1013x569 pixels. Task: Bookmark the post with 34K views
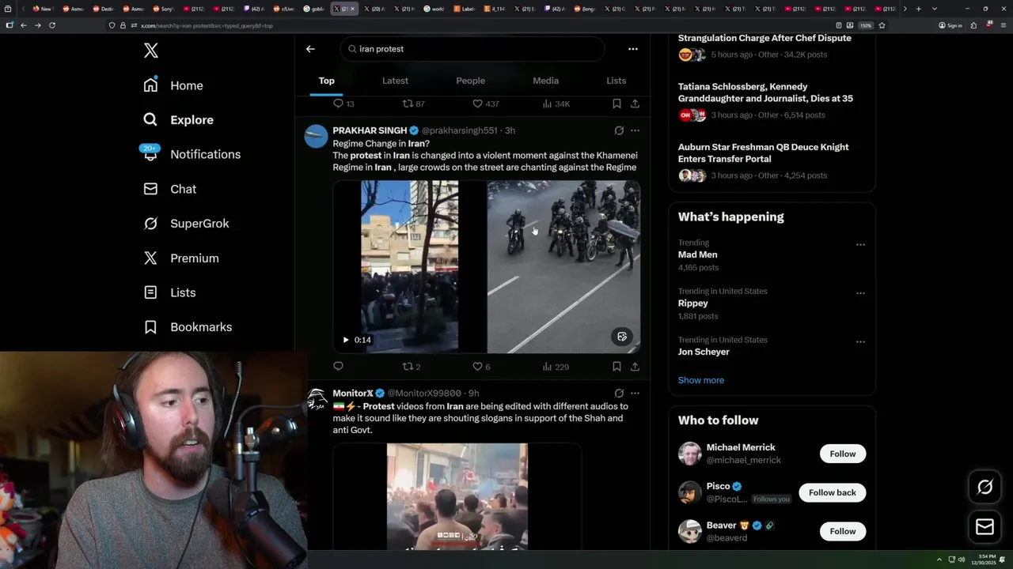pos(617,104)
